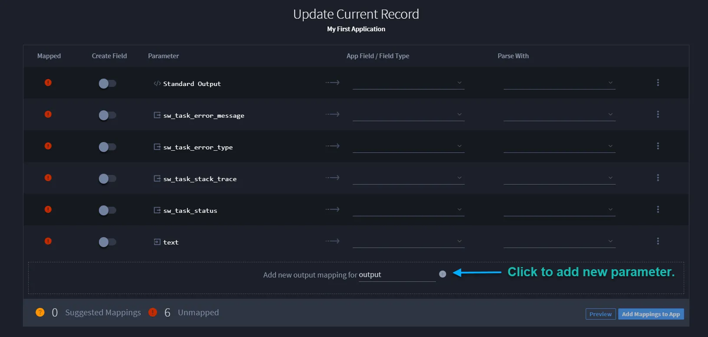Open Parse With dropdown for sw_task_error_type

point(560,146)
